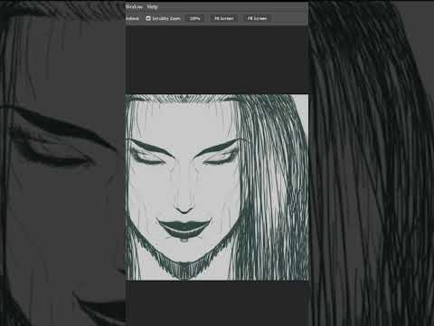Toggle the Scrubby Zoom checkbox
The height and width of the screenshot is (326, 434).
pos(148,18)
